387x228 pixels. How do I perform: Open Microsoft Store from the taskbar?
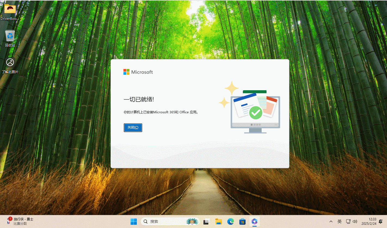click(242, 222)
